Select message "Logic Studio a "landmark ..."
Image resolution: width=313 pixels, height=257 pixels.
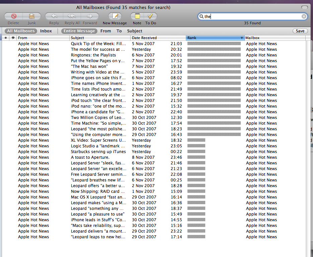click(x=154, y=146)
